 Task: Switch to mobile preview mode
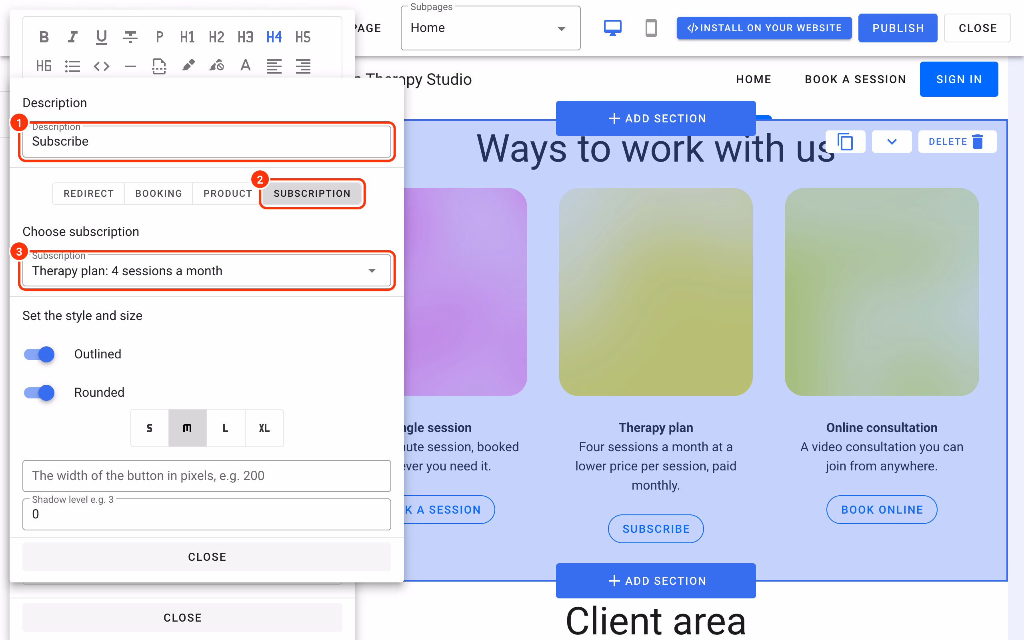click(651, 28)
